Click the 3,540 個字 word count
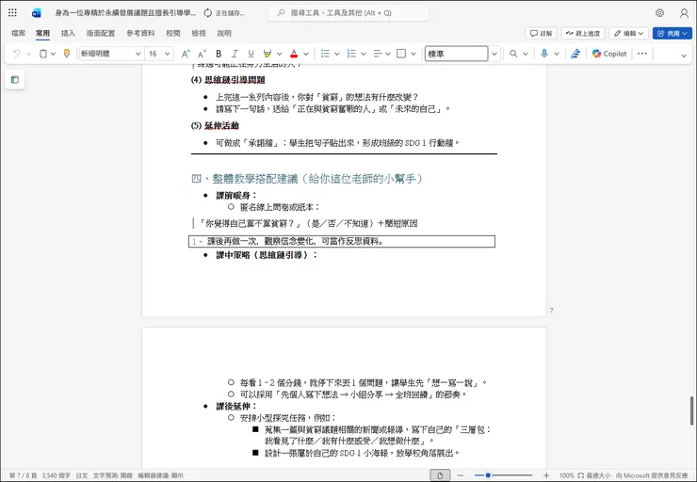 pos(57,475)
